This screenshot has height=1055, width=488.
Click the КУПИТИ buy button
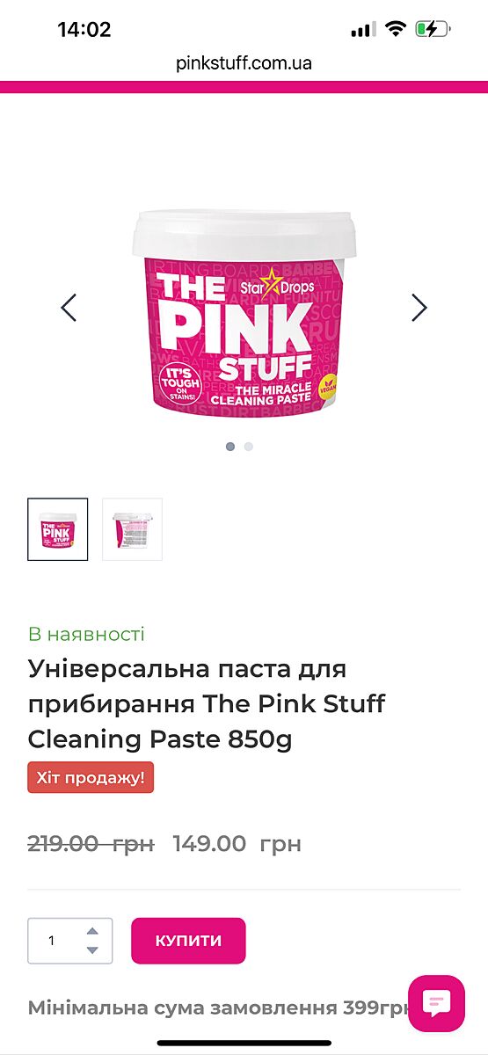pos(188,941)
